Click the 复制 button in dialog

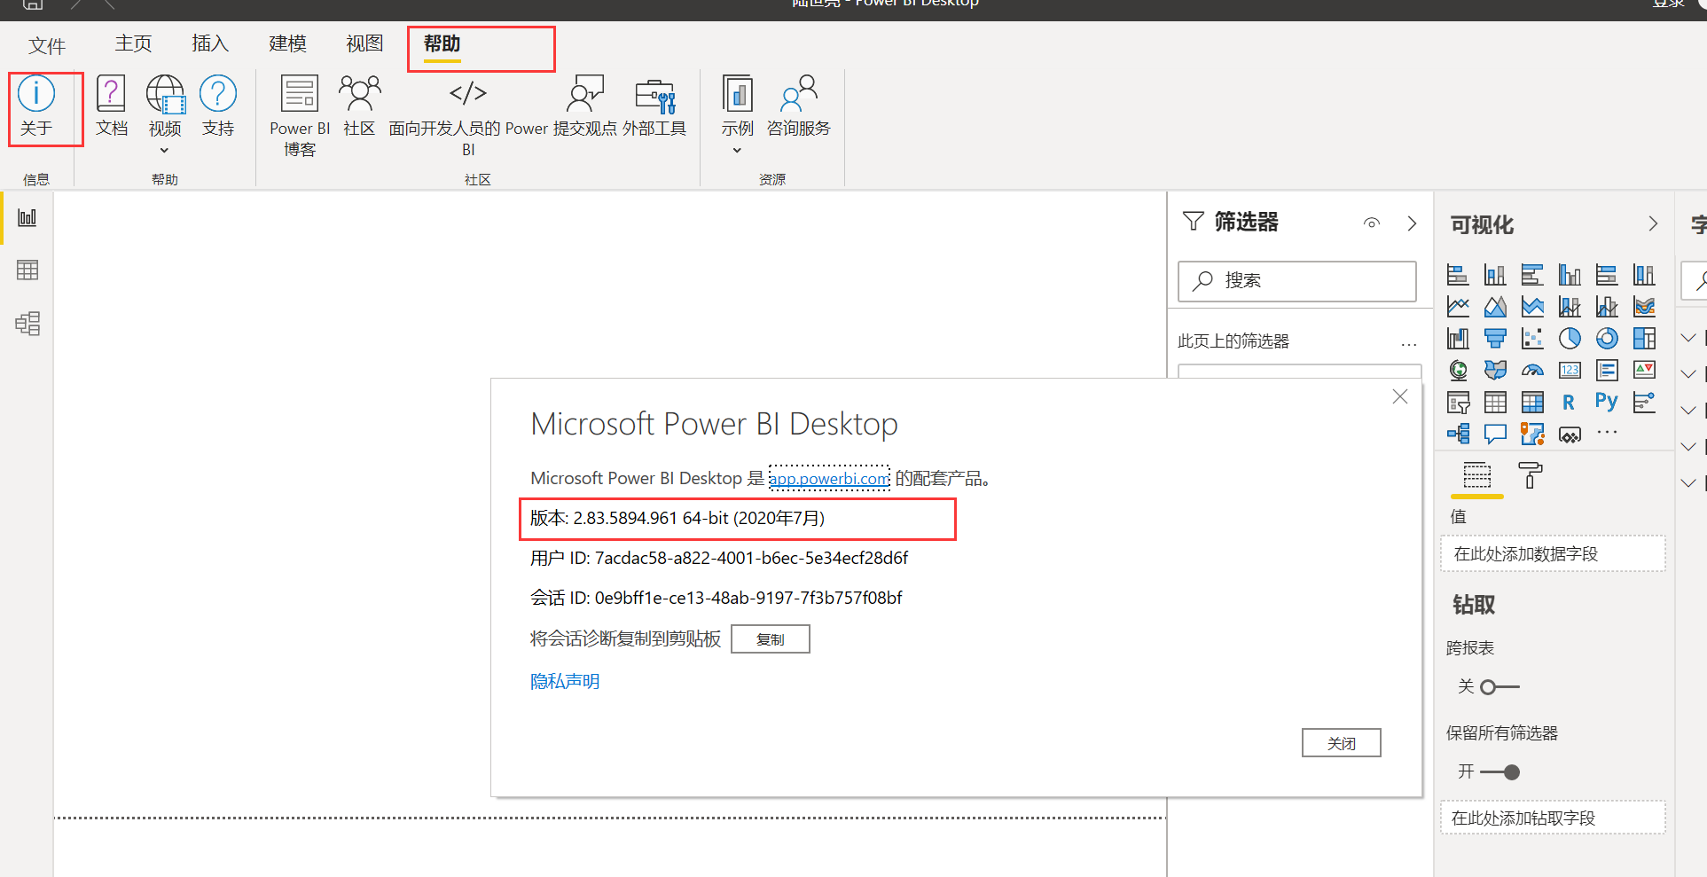tap(771, 639)
